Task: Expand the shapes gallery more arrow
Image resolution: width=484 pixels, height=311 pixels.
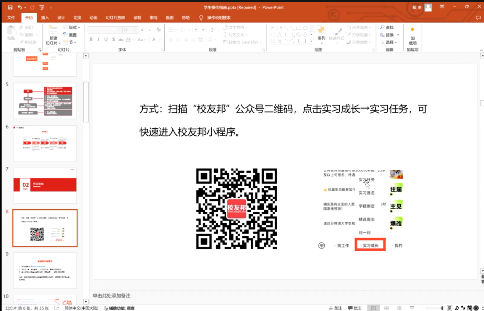Action: pos(312,41)
